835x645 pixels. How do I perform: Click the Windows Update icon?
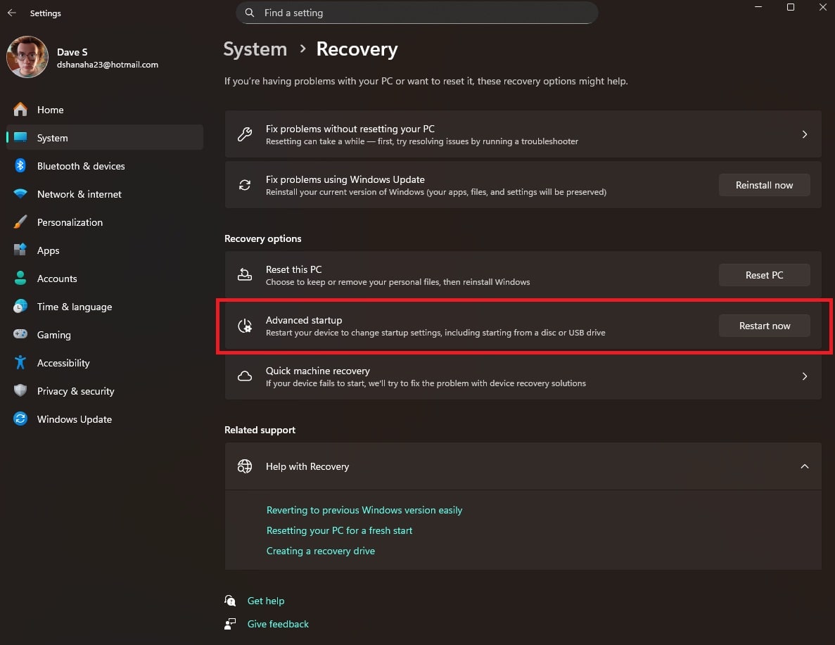point(20,419)
